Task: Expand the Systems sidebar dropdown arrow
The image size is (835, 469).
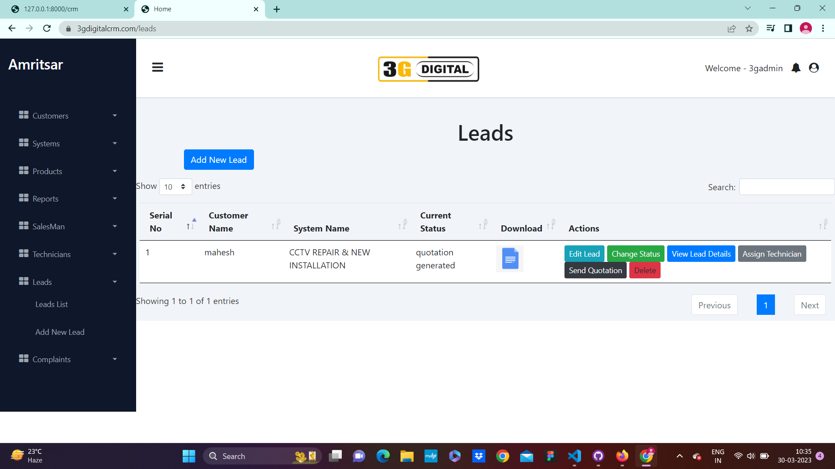Action: point(115,143)
